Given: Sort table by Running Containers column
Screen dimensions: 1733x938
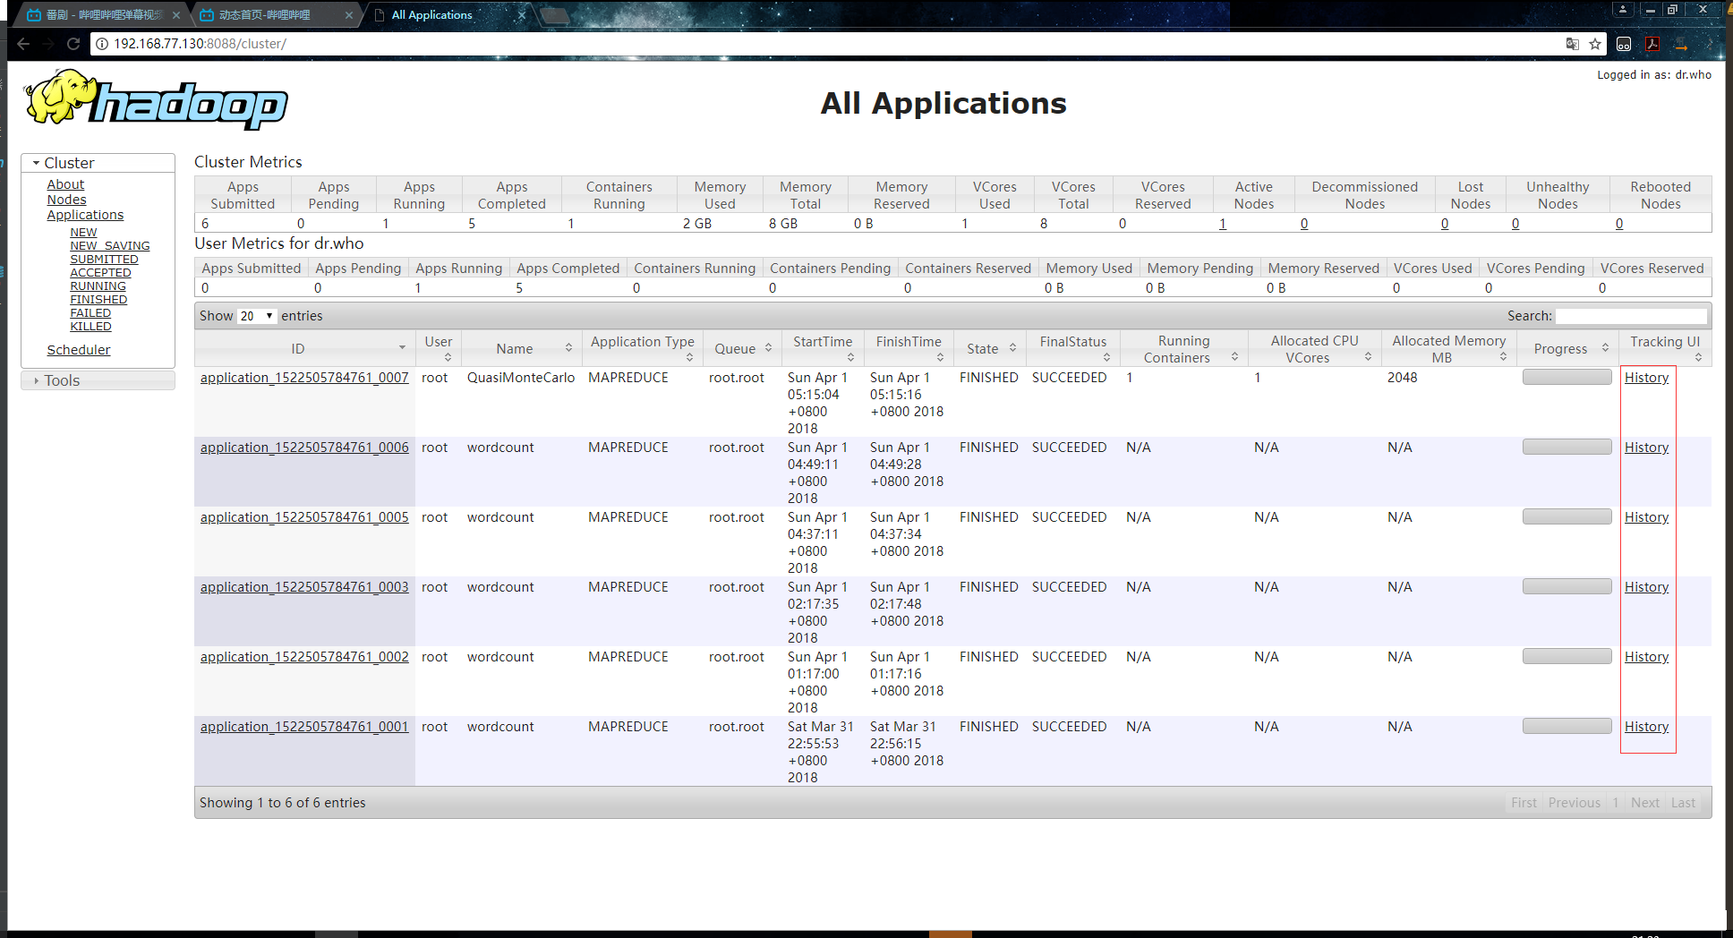Looking at the screenshot, I should point(1234,356).
